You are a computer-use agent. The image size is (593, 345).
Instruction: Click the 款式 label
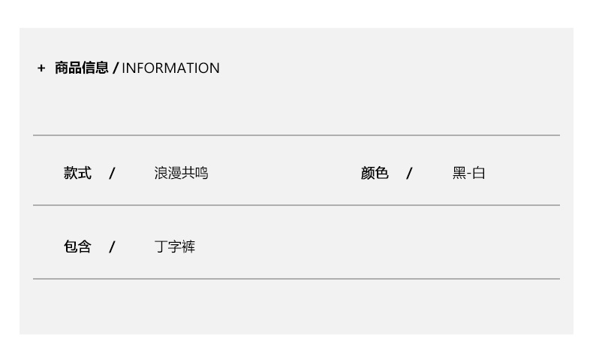[x=77, y=174]
